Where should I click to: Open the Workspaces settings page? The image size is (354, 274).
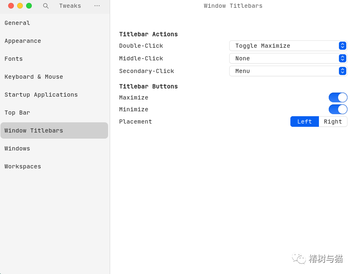pos(23,166)
